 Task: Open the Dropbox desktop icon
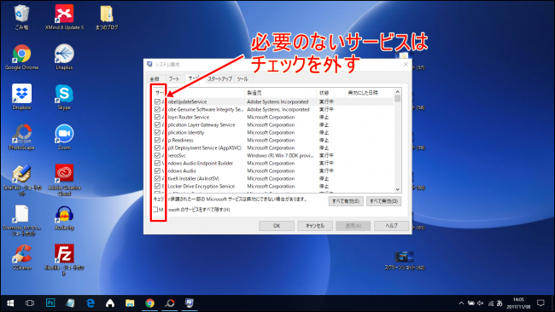pos(22,97)
